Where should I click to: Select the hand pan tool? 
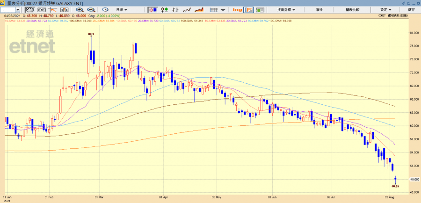tap(29, 9)
